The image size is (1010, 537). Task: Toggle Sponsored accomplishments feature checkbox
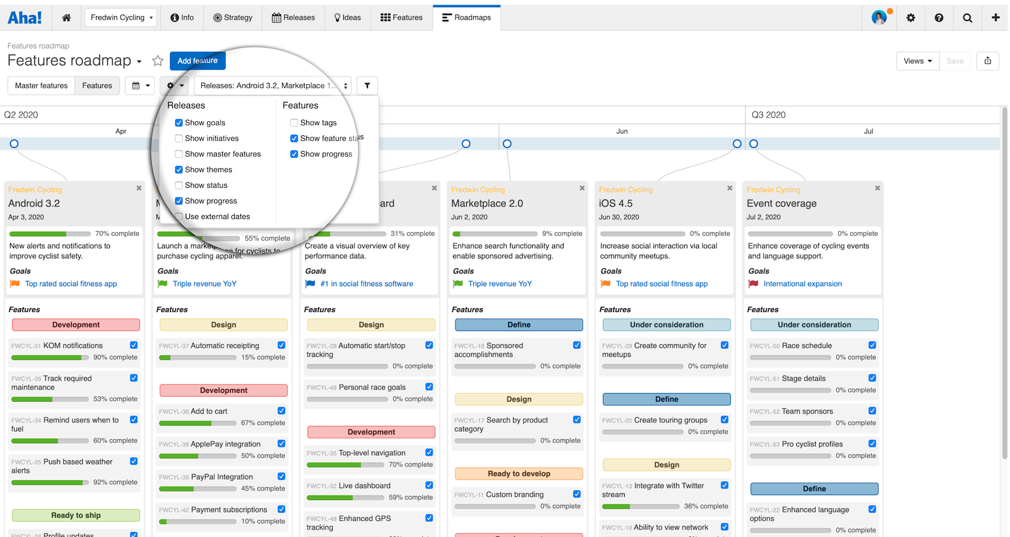tap(577, 345)
